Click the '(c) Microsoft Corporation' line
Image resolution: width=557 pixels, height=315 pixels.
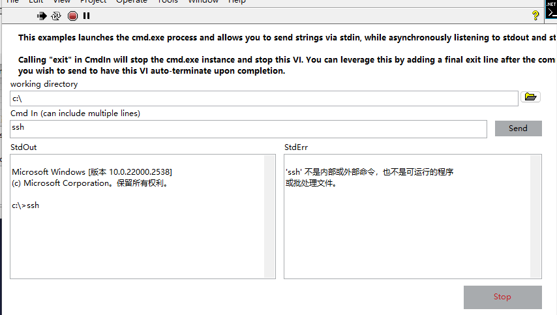coord(90,183)
